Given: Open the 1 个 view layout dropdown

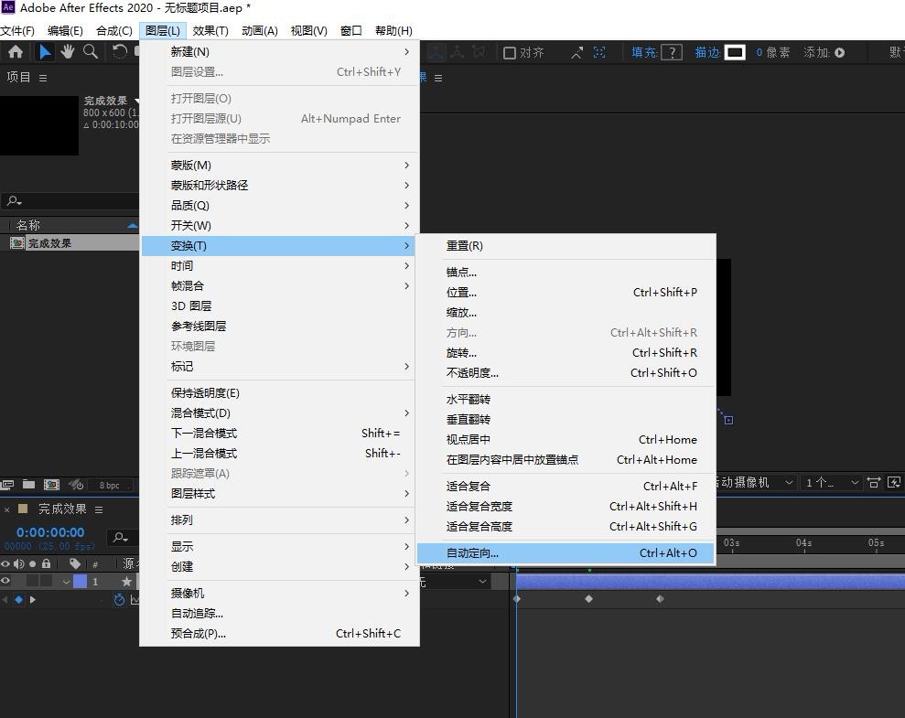Looking at the screenshot, I should 831,482.
